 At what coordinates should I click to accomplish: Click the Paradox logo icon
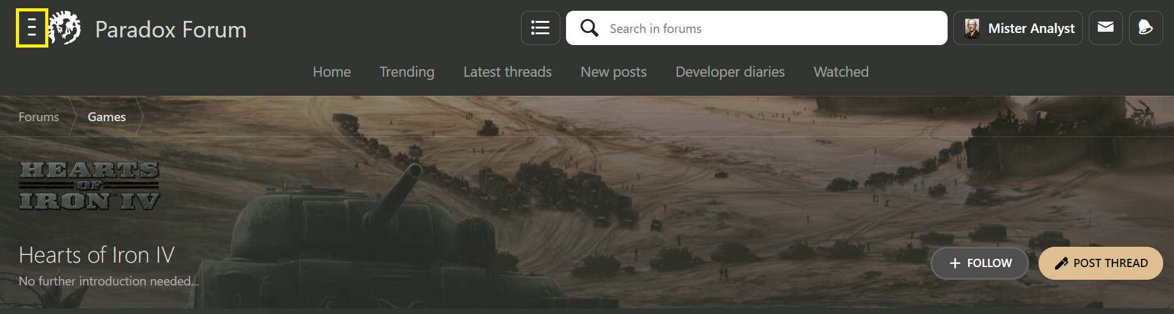65,28
